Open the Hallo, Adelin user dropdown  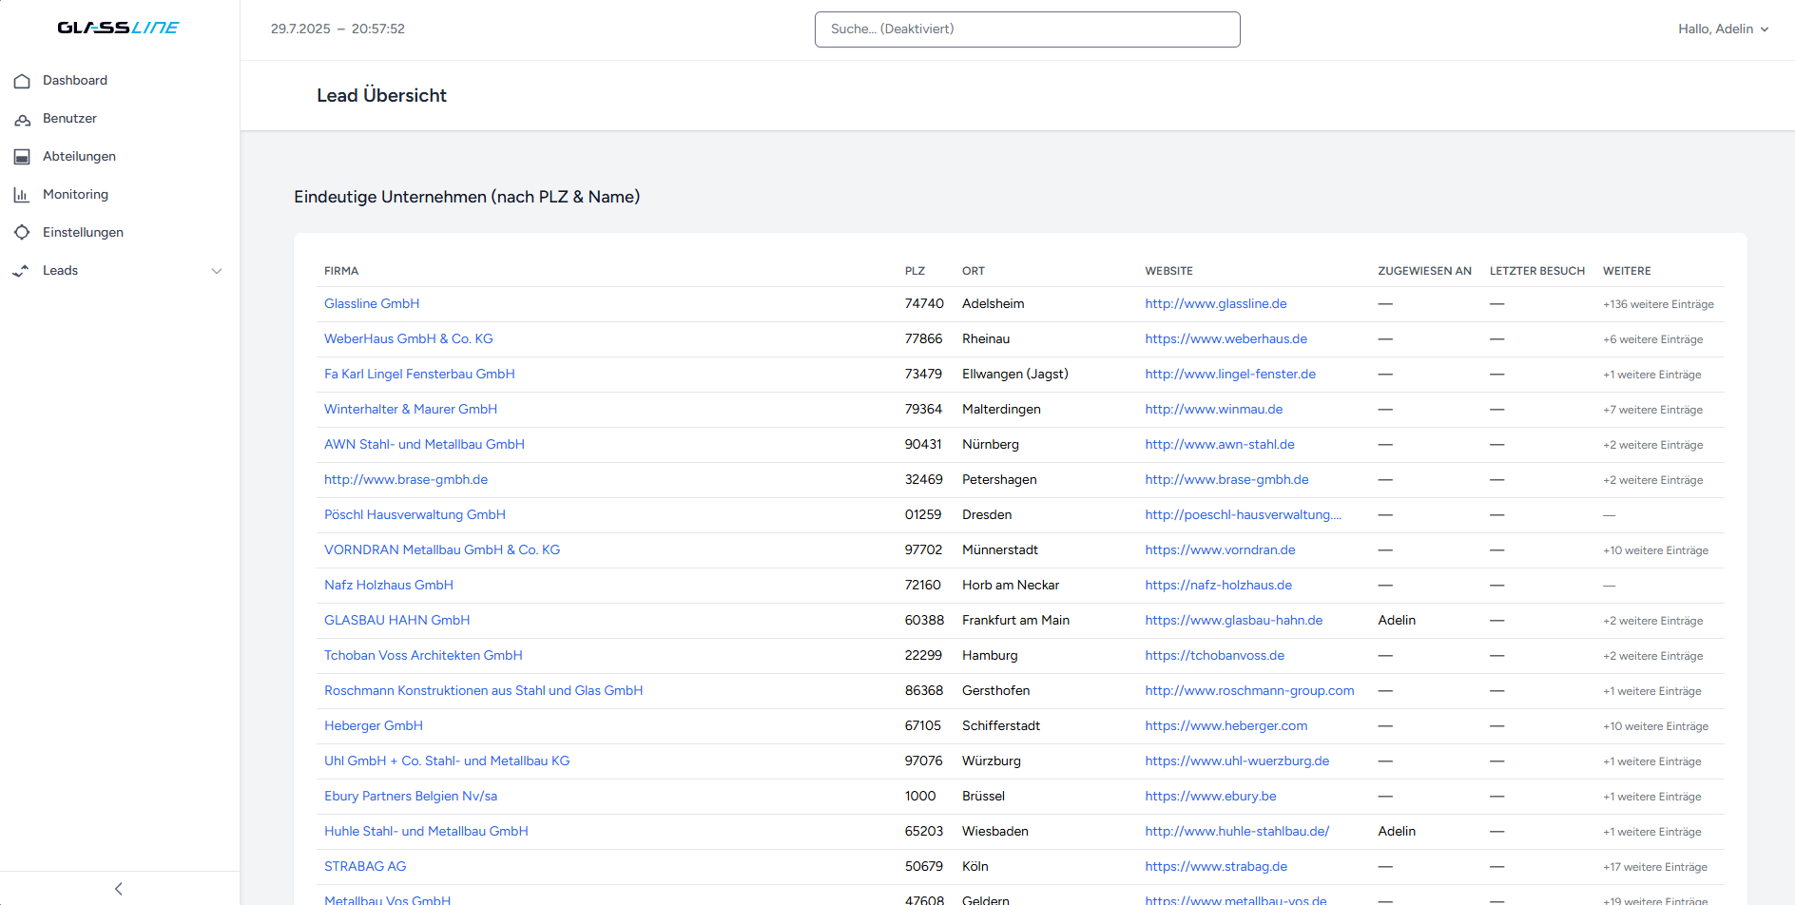pyautogui.click(x=1723, y=29)
